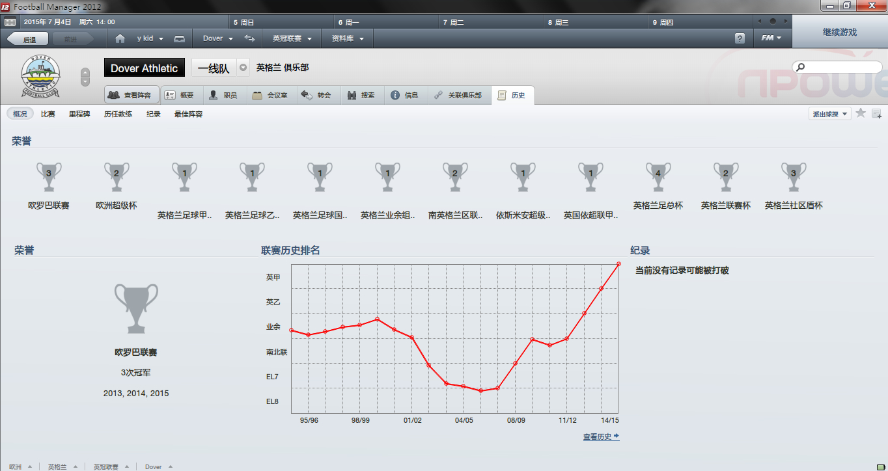The width and height of the screenshot is (888, 471).
Task: Click the calendar next-day right arrow
Action: point(786,21)
